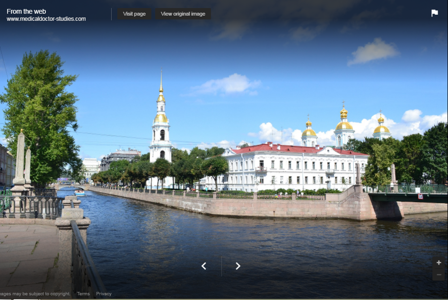
Task: Open the Terms link
Action: click(x=83, y=294)
